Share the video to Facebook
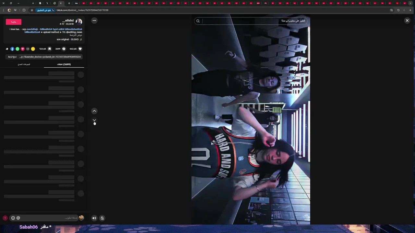This screenshot has width=415, height=233. [12, 49]
